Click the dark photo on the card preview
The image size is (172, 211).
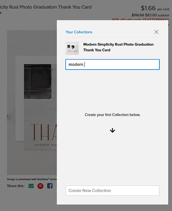[38, 81]
